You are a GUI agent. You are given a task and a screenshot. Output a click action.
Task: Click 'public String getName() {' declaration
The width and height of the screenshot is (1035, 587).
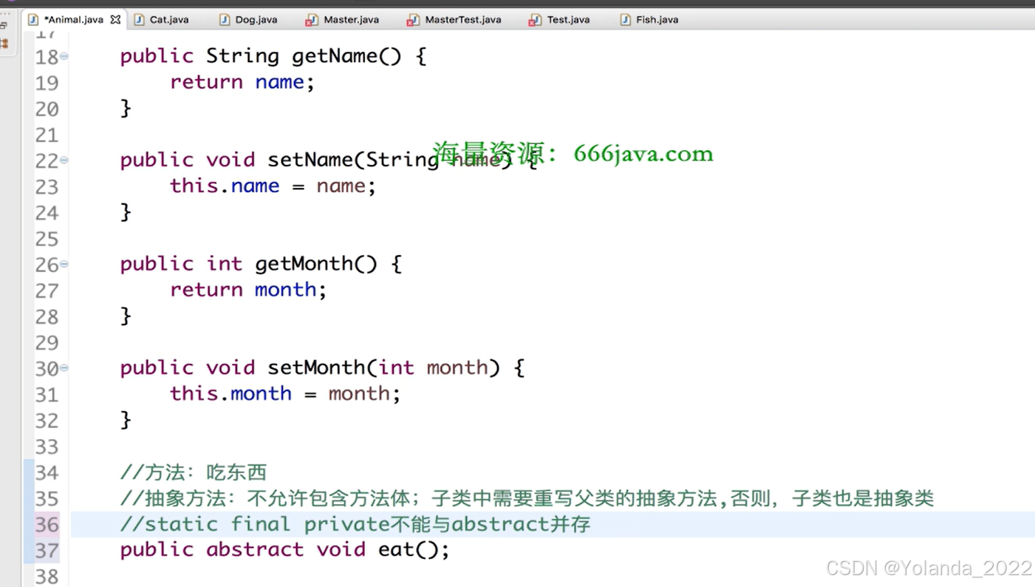coord(273,56)
